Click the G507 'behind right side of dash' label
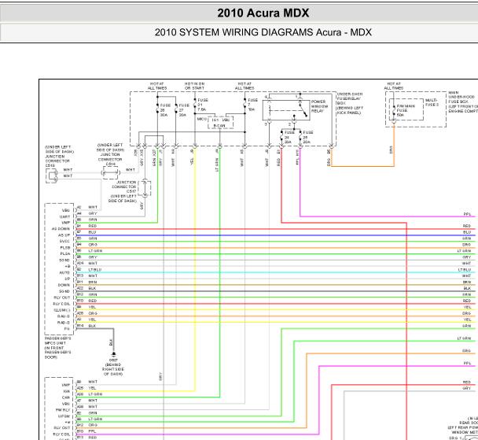The image size is (478, 440). [113, 367]
